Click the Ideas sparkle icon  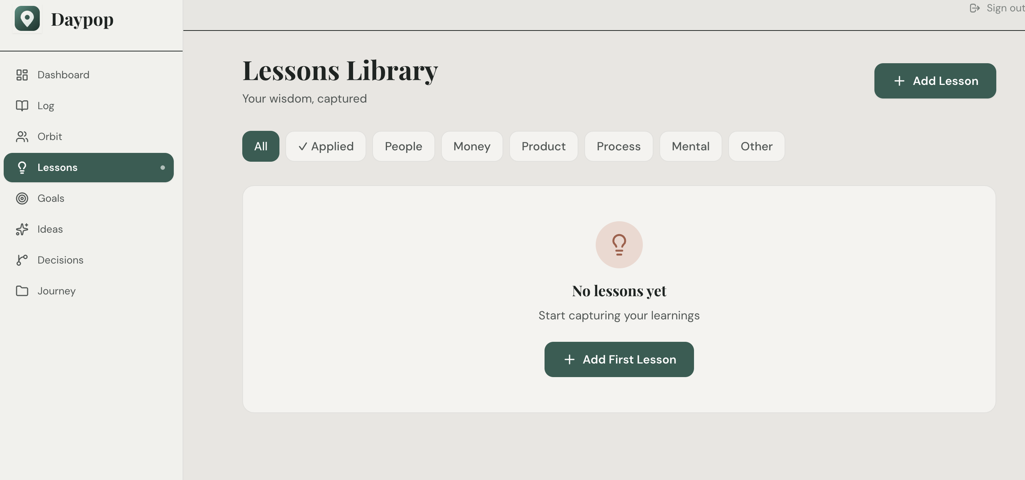point(22,229)
